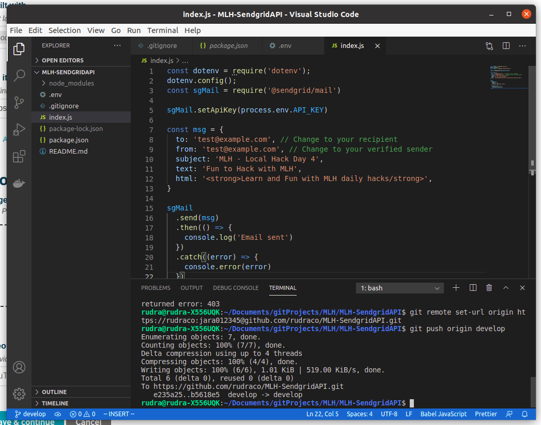Expand the node_modules folder
This screenshot has height=425, width=541.
[81, 84]
